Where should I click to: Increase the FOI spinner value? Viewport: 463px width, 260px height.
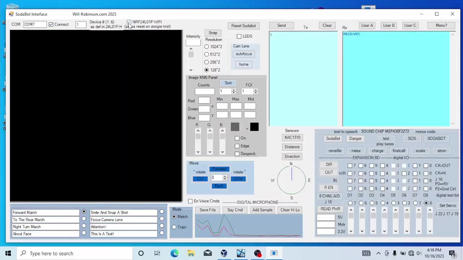[256, 90]
